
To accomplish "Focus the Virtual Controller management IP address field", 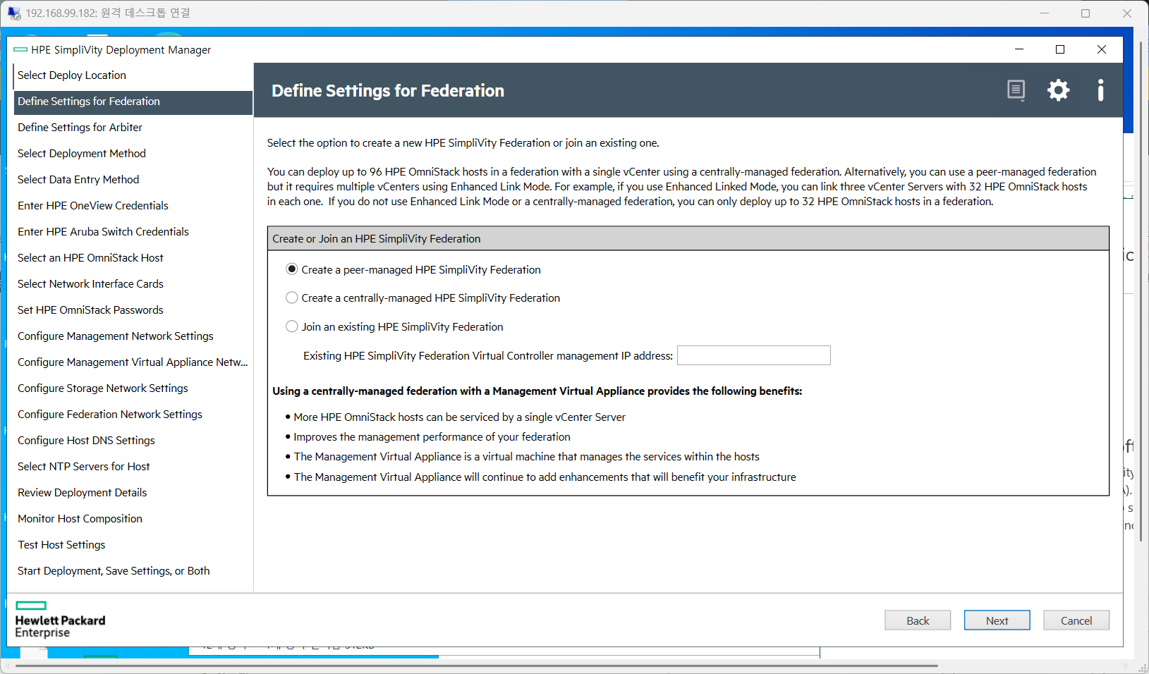I will pyautogui.click(x=754, y=355).
